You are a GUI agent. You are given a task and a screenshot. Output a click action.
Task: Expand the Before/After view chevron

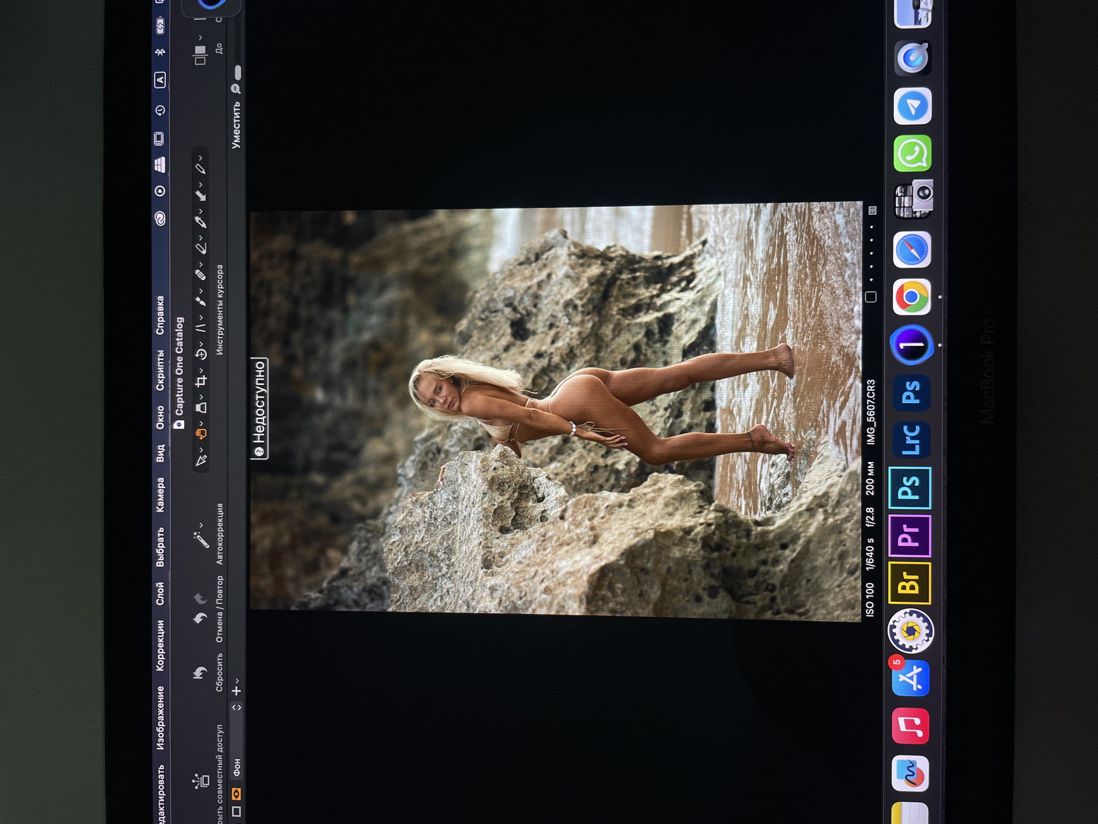(200, 38)
